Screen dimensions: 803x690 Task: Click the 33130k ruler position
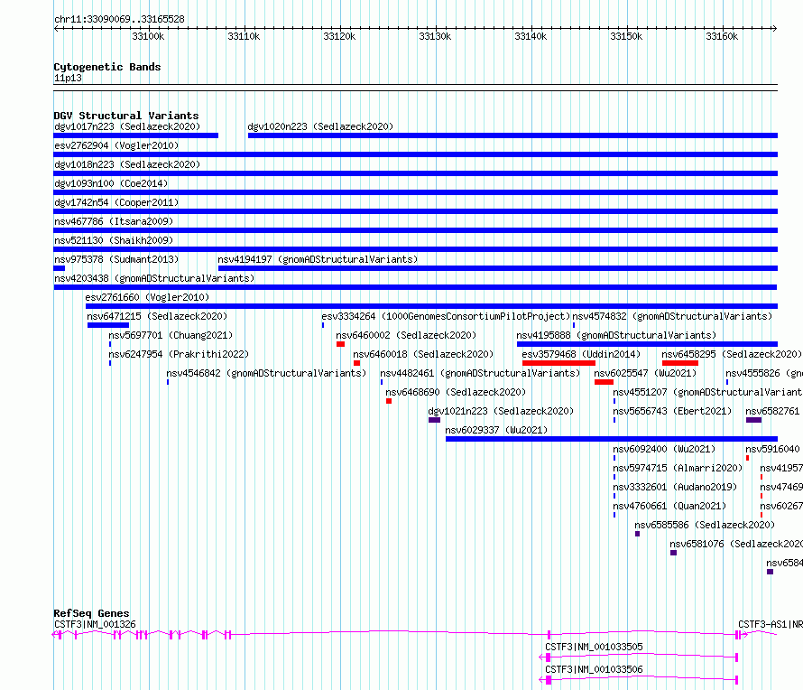click(x=435, y=36)
